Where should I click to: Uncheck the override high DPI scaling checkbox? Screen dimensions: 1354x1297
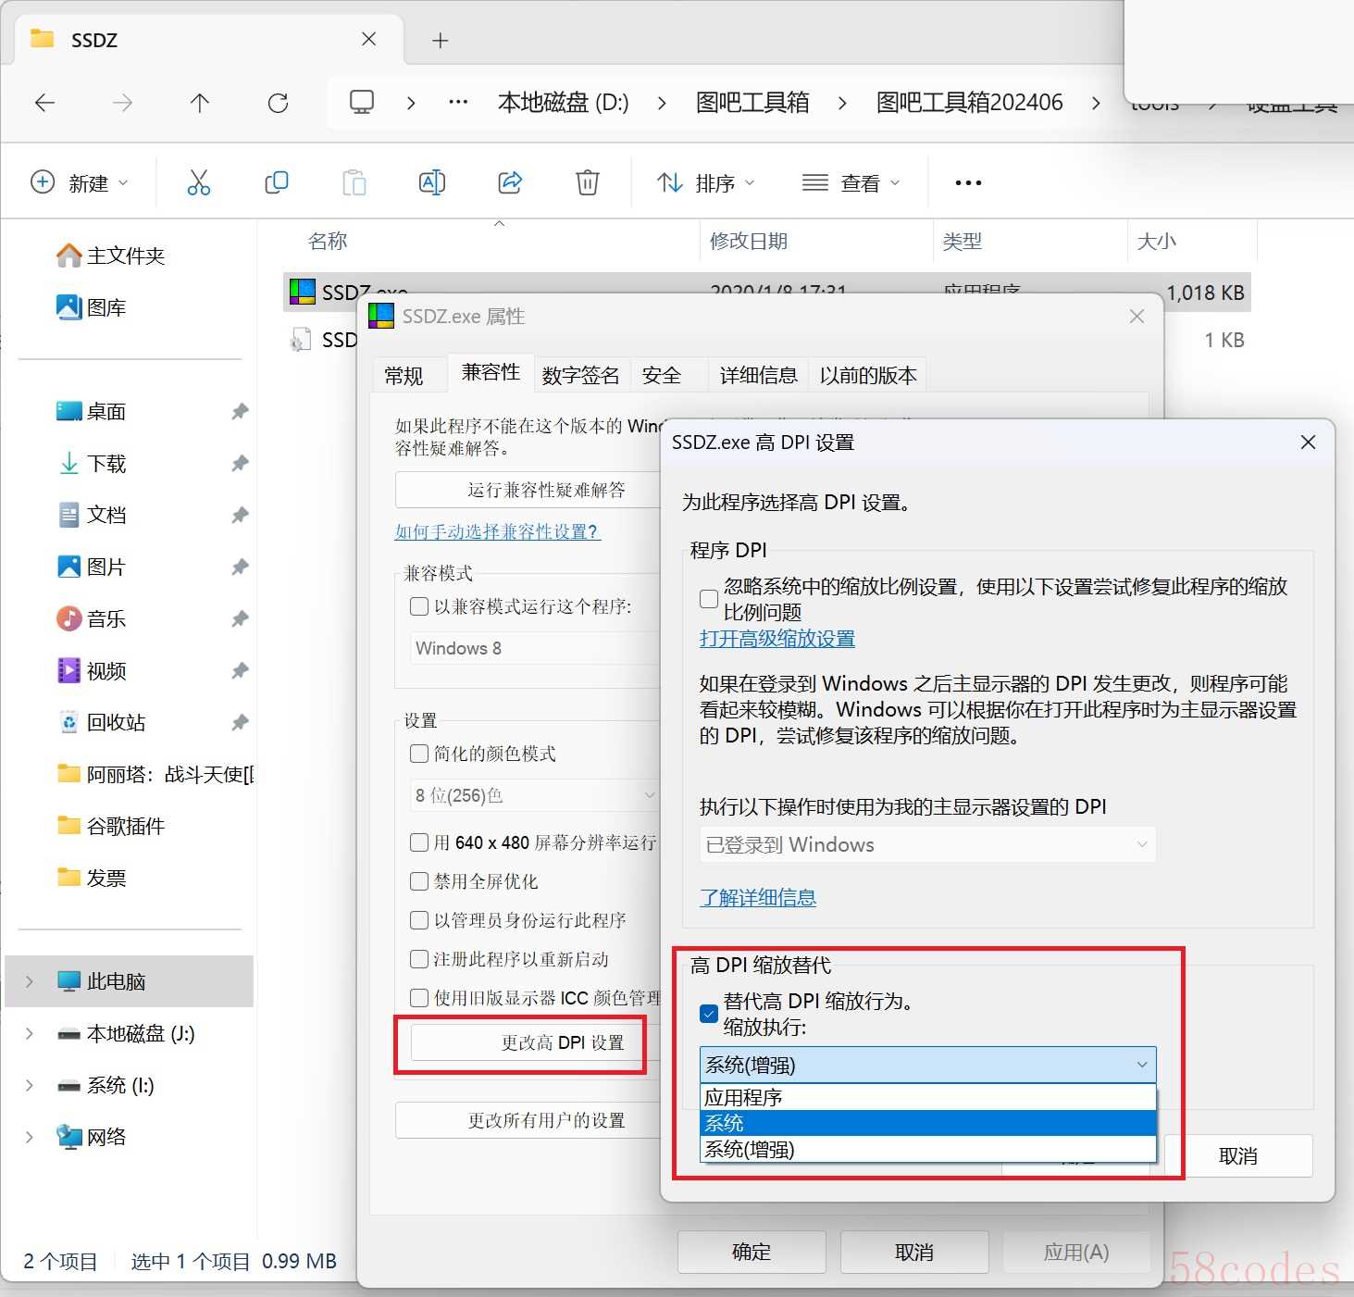(x=709, y=1013)
